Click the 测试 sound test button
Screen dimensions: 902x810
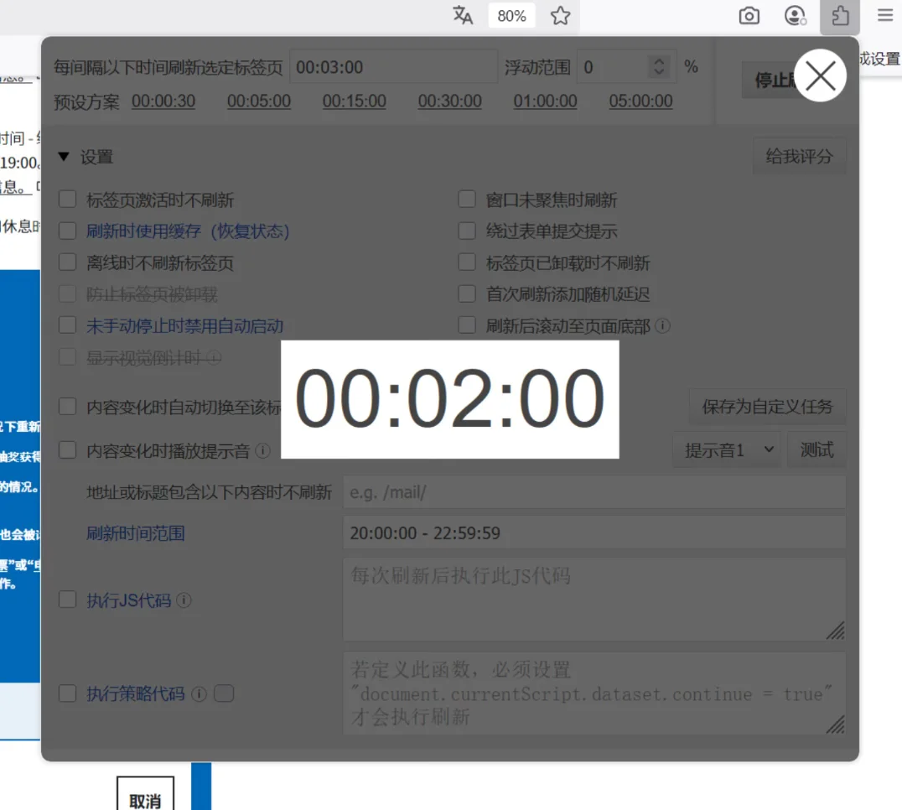coord(816,449)
